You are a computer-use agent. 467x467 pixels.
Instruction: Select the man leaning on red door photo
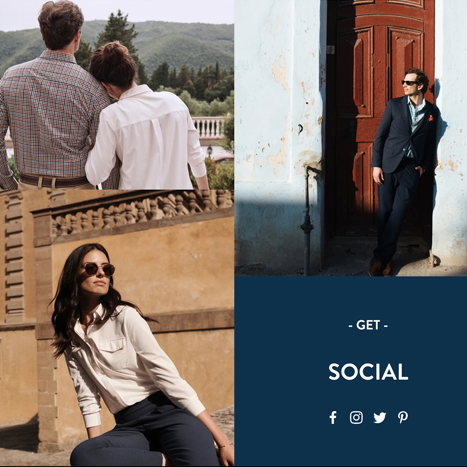point(350,138)
